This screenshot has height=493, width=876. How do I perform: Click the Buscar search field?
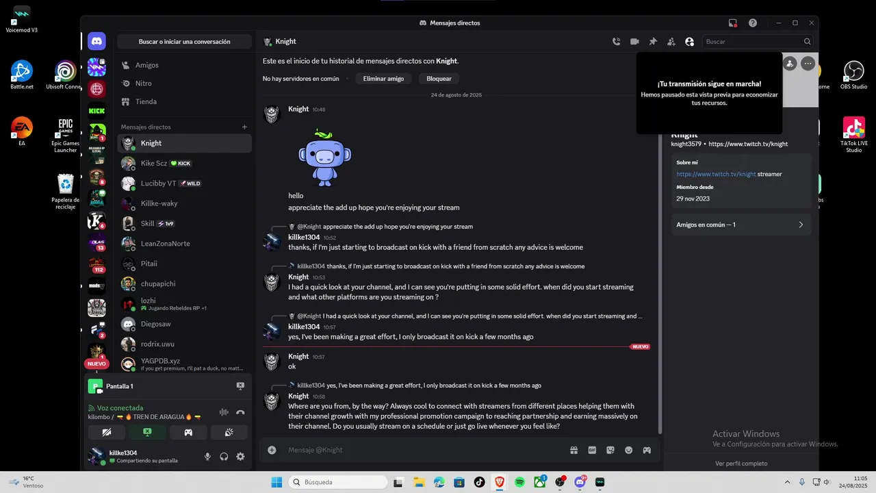point(758,42)
